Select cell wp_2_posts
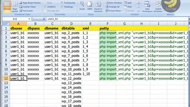 (71, 33)
